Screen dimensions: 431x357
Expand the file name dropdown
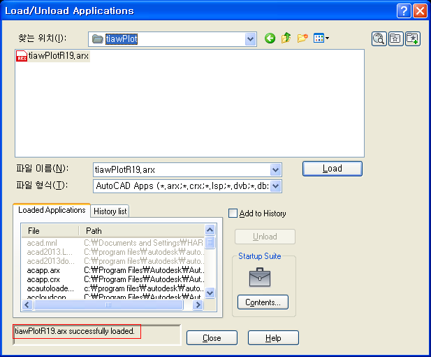275,169
